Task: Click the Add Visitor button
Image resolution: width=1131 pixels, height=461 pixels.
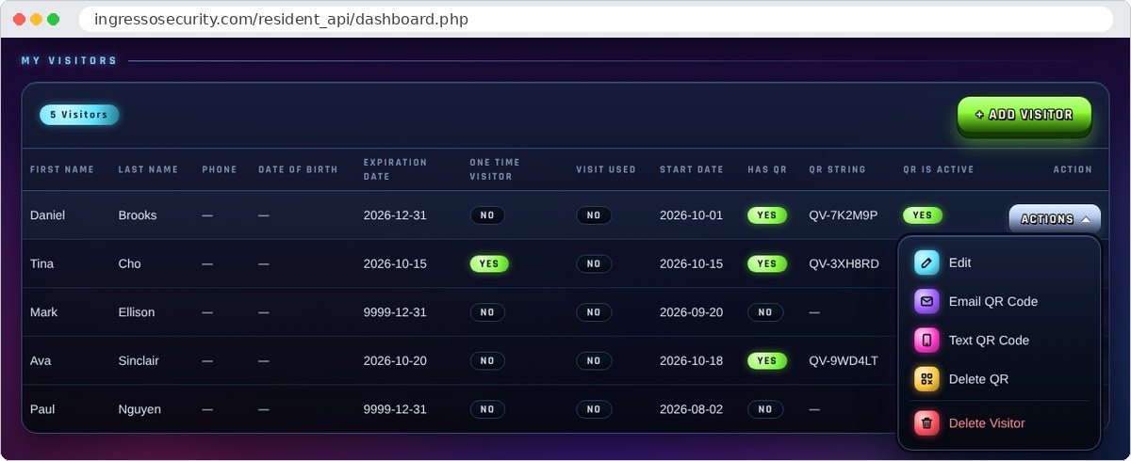Action: click(1024, 115)
